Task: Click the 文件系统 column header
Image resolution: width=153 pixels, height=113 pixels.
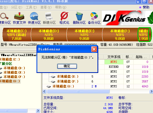Action: pyautogui.click(x=114, y=57)
